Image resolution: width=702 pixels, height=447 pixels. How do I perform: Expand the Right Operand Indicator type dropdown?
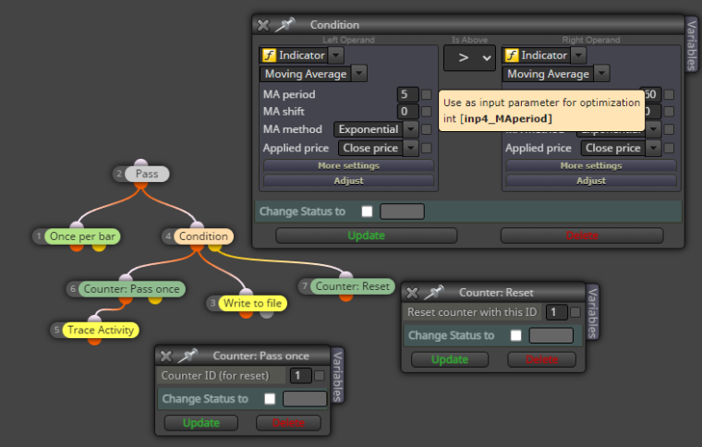click(x=578, y=55)
